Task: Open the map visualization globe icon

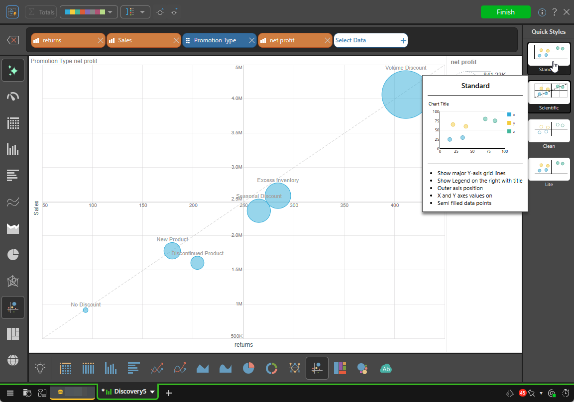Action: (13, 360)
